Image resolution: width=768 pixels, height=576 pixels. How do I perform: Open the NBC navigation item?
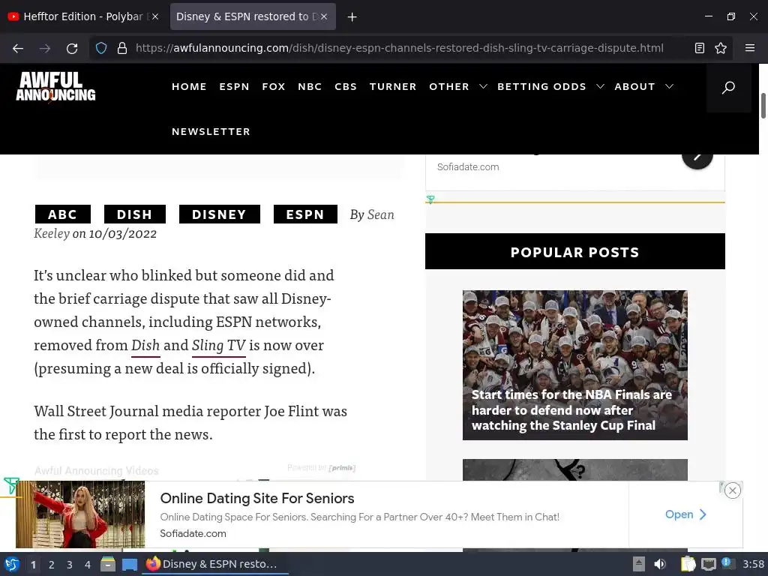[310, 87]
